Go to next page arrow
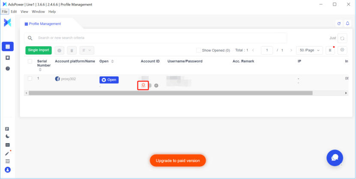The height and width of the screenshot is (179, 356). (291, 50)
